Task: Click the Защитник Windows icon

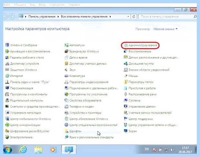Action: coord(7,70)
